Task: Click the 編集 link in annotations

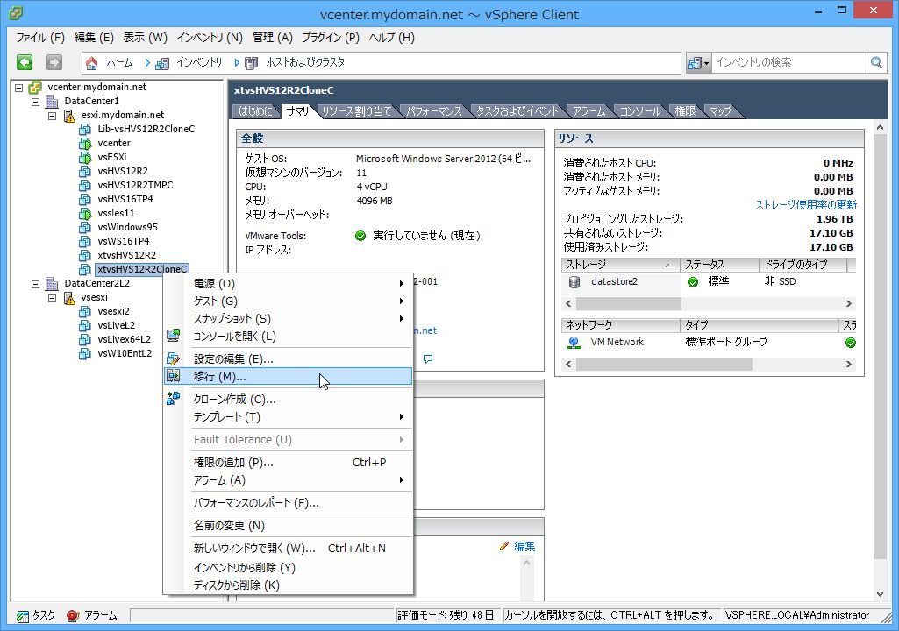Action: [x=524, y=546]
